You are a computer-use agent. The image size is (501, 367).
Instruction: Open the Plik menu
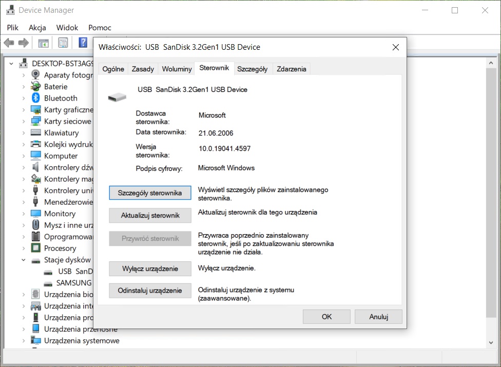13,28
